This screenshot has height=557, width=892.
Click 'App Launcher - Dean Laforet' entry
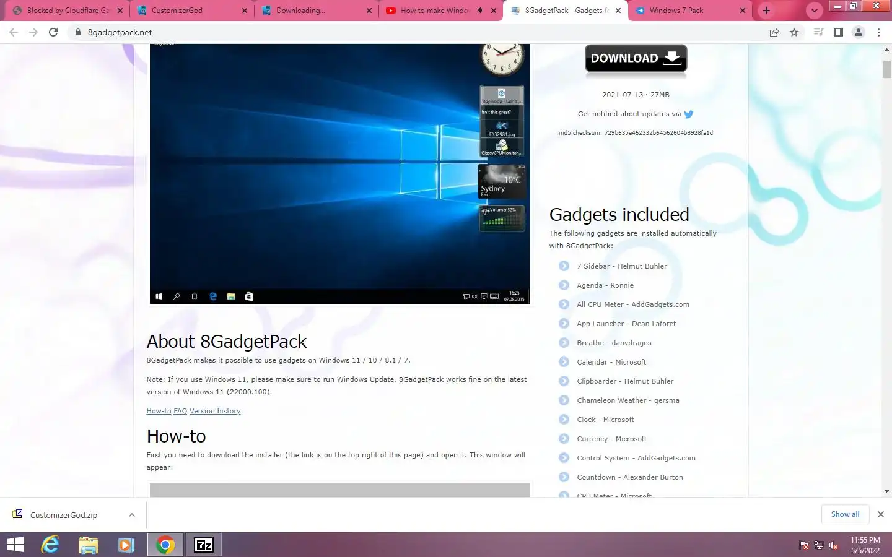coord(626,324)
